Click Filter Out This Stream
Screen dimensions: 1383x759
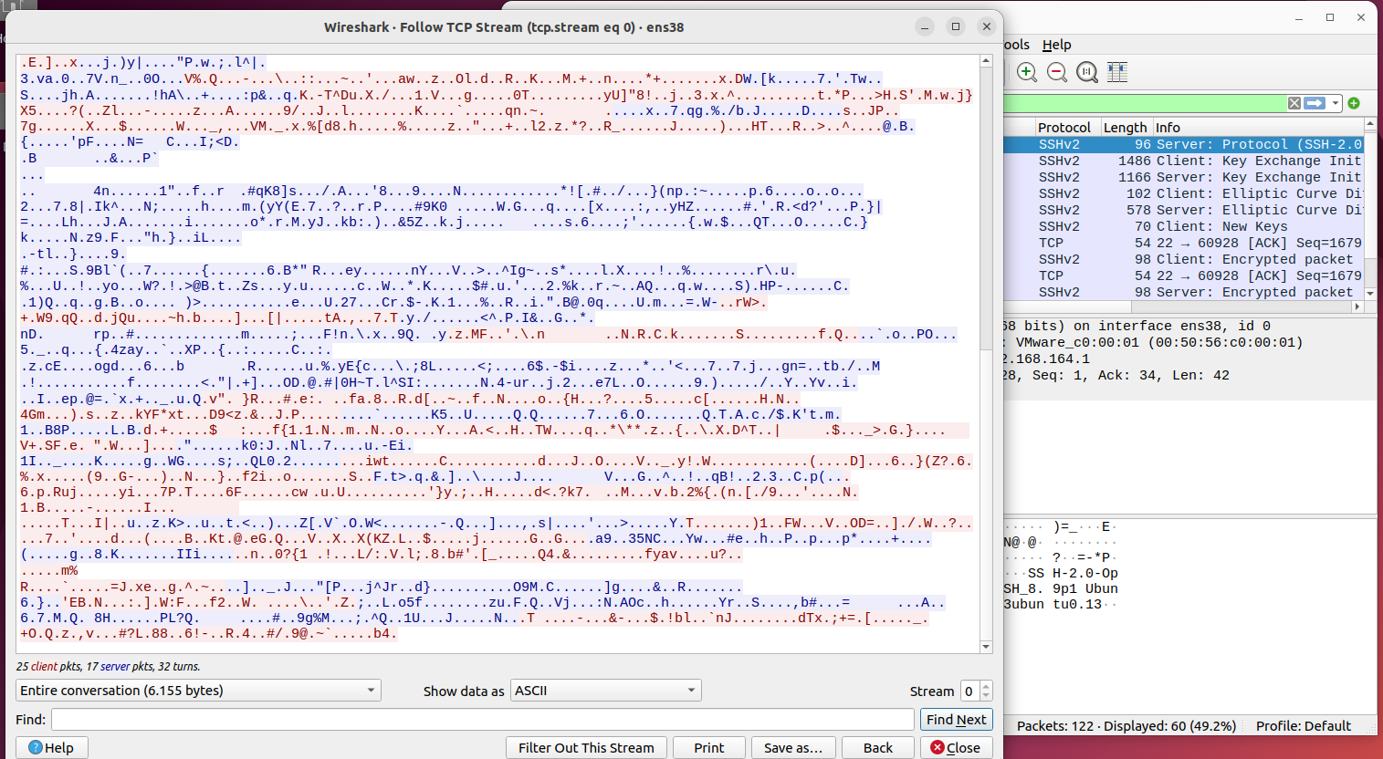[x=586, y=748]
